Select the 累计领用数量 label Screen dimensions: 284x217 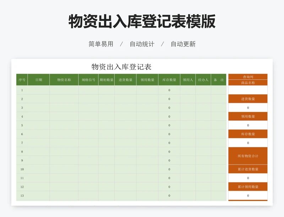[x=248, y=187]
